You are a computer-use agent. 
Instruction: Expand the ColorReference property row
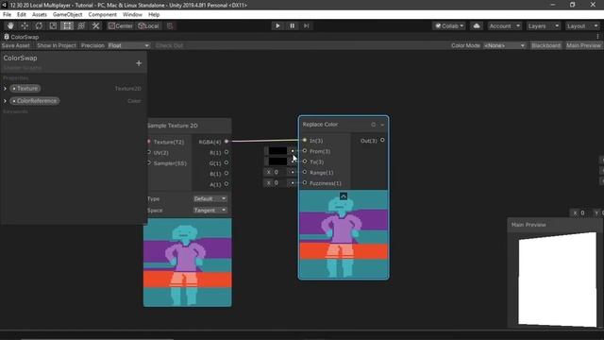[x=5, y=101]
